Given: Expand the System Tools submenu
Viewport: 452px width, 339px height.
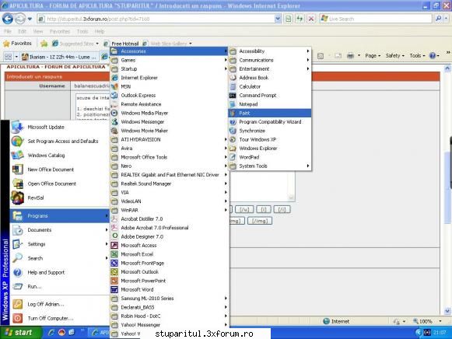Looking at the screenshot, I should point(269,166).
